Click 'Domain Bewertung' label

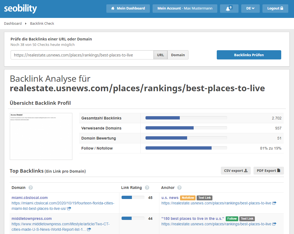tap(99, 138)
